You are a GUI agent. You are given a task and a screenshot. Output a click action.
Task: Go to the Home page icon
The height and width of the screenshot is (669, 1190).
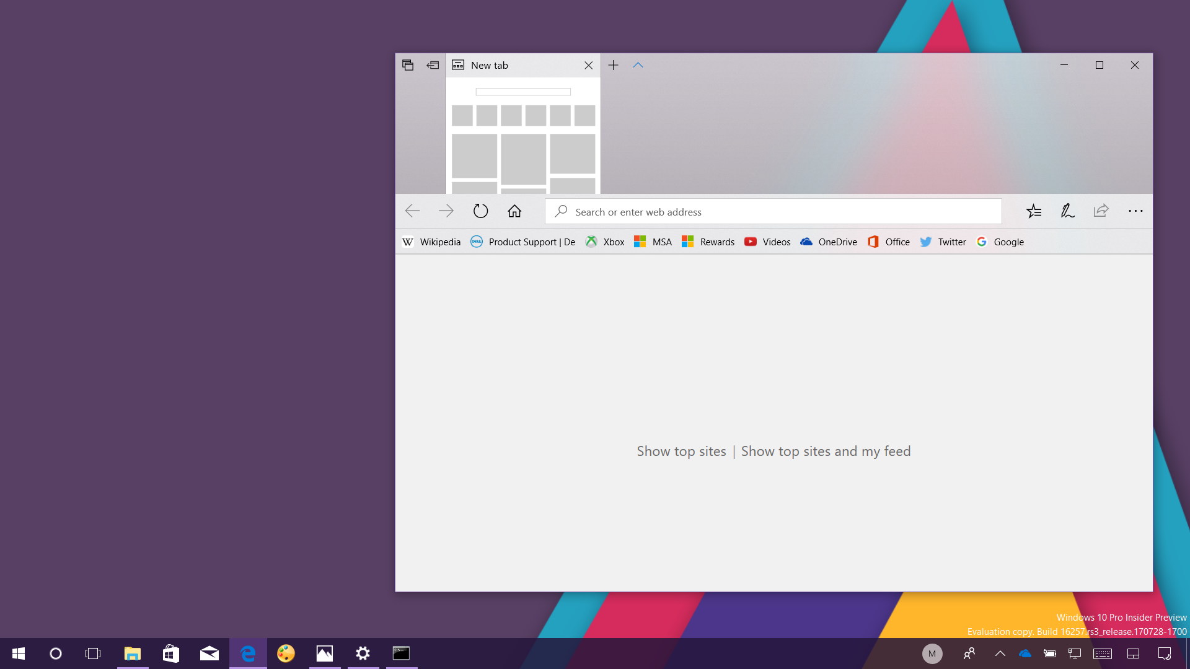[x=514, y=211]
